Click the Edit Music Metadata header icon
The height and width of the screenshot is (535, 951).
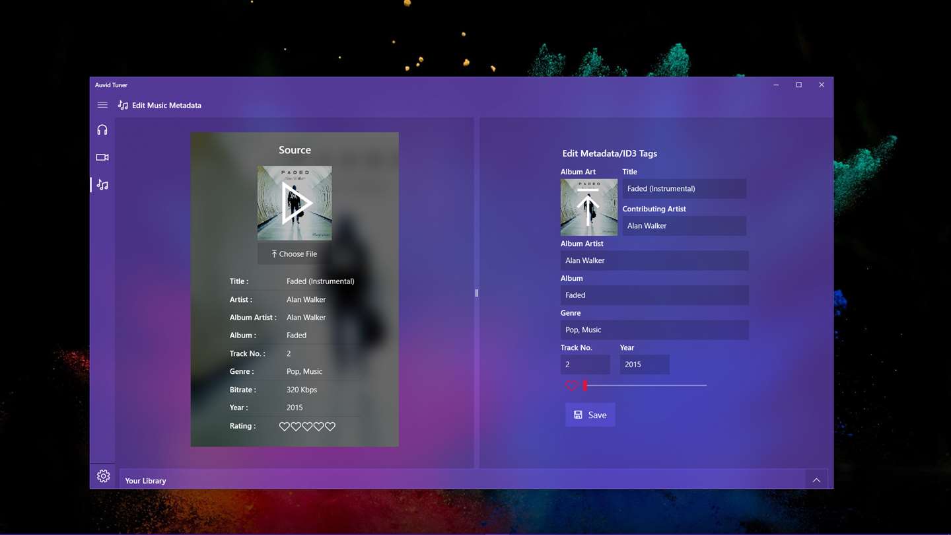point(123,105)
